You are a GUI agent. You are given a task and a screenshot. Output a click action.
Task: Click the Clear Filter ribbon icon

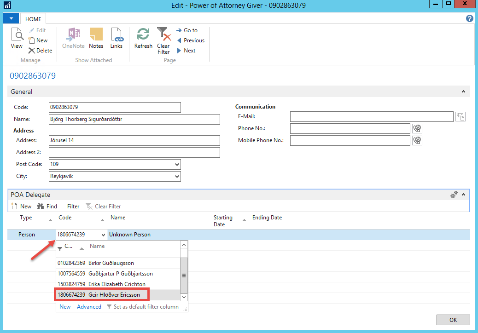click(163, 40)
